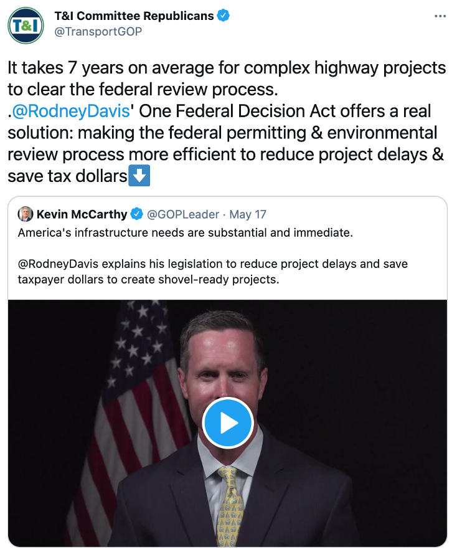Click Kevin McCarthy's small profile photo
This screenshot has width=457, height=557.
tap(26, 214)
